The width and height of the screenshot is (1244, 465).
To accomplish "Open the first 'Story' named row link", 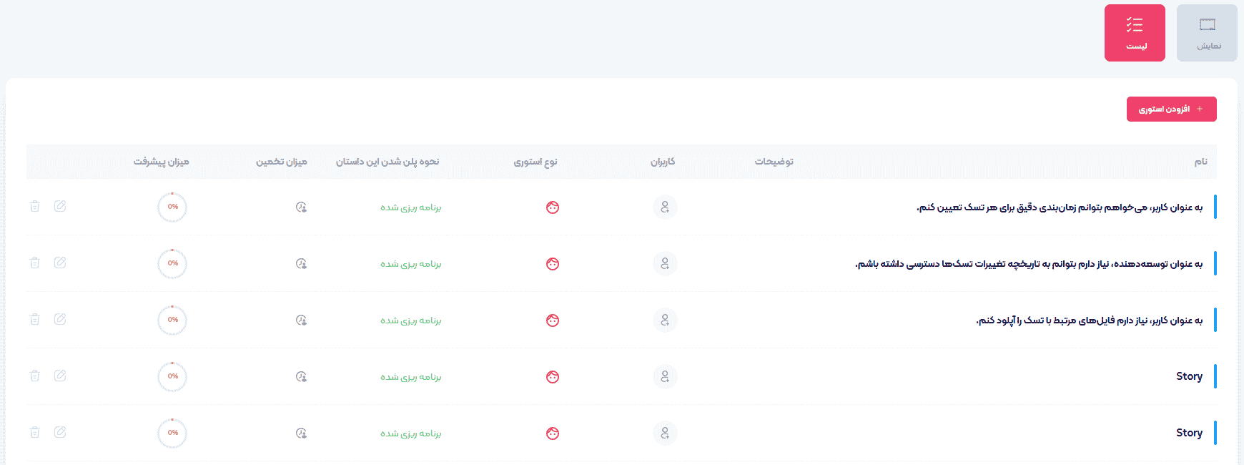I will pyautogui.click(x=1189, y=376).
